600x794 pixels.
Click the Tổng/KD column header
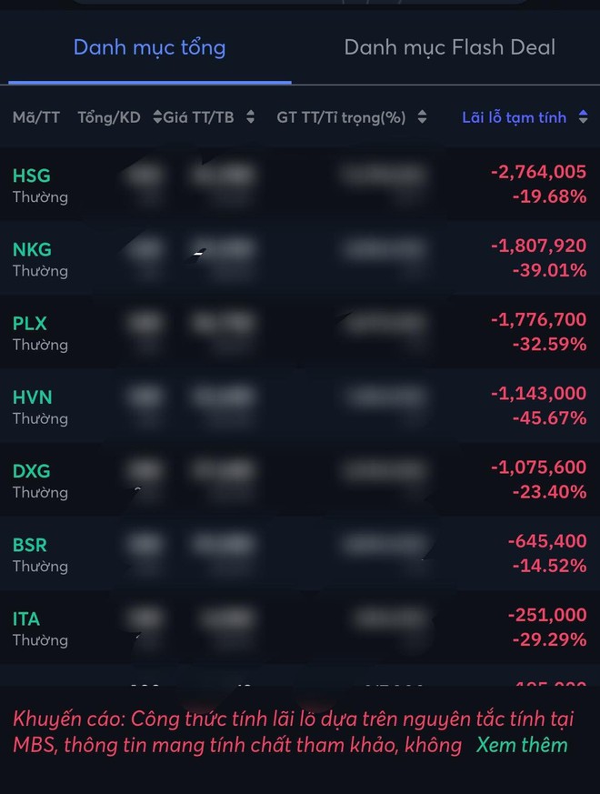[x=109, y=117]
